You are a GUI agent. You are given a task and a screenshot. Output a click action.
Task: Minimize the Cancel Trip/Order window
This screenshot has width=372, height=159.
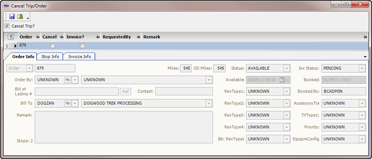(336, 4)
